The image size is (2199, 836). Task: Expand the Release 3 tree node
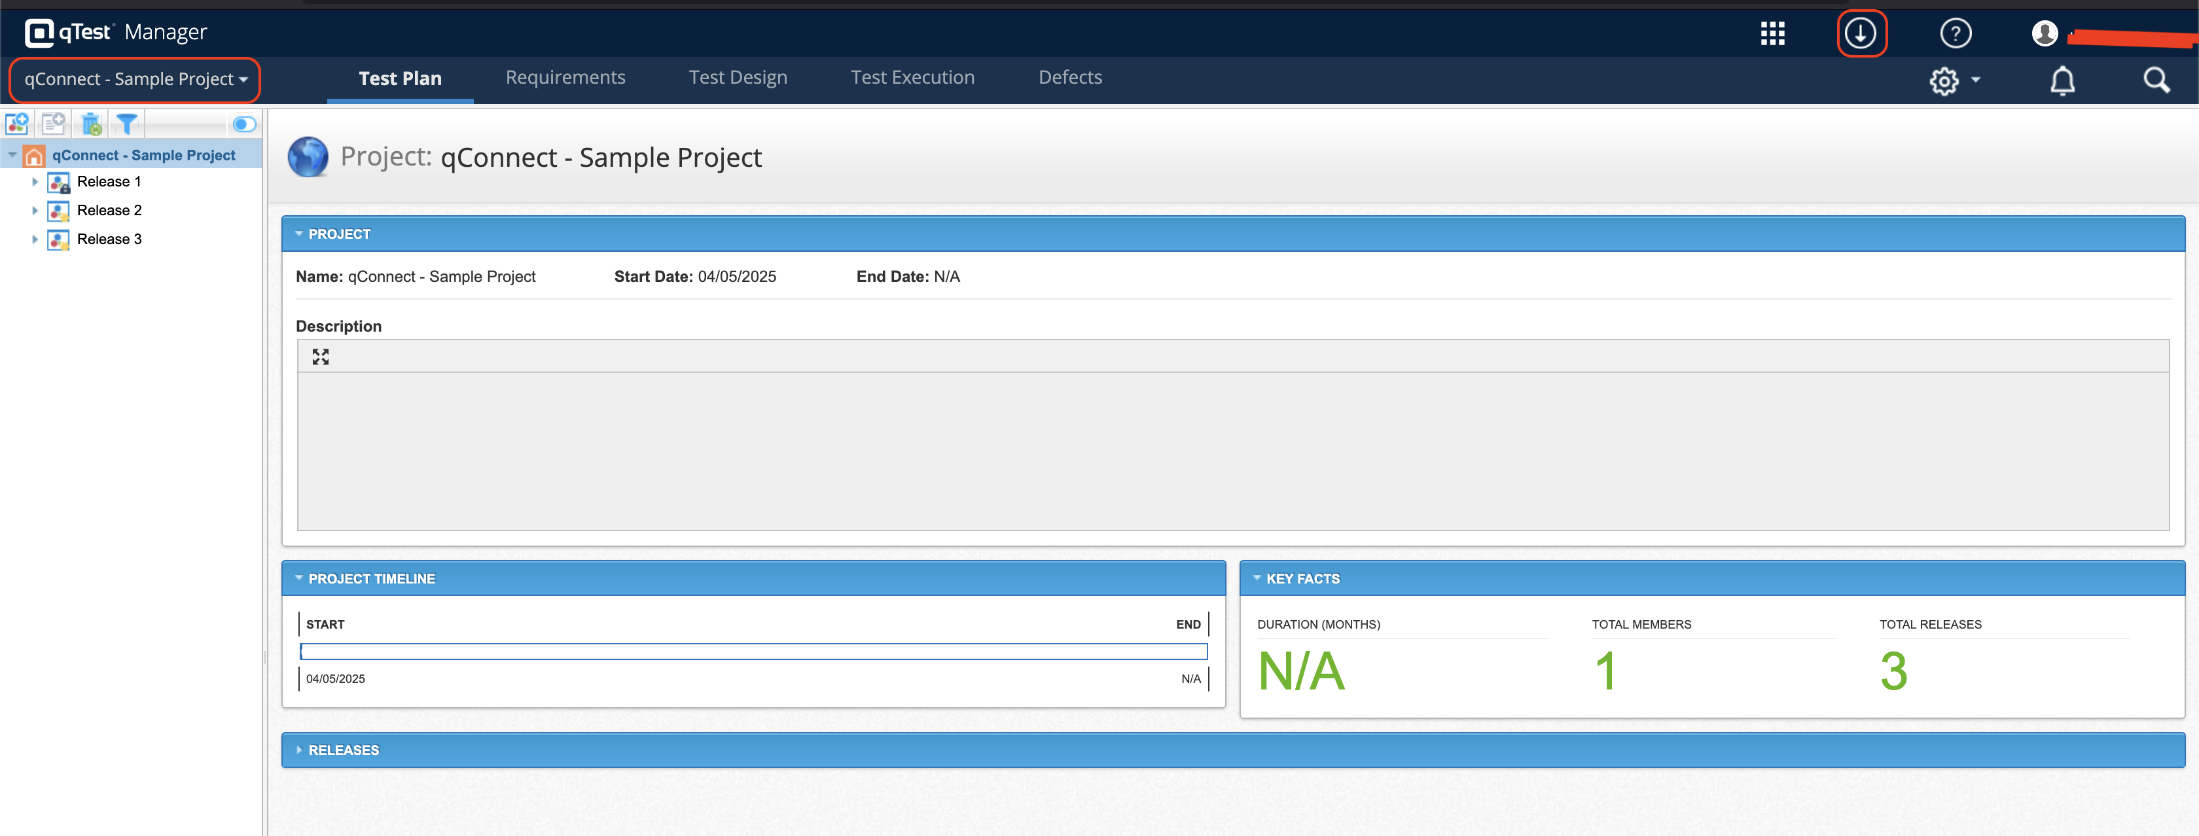(x=34, y=239)
